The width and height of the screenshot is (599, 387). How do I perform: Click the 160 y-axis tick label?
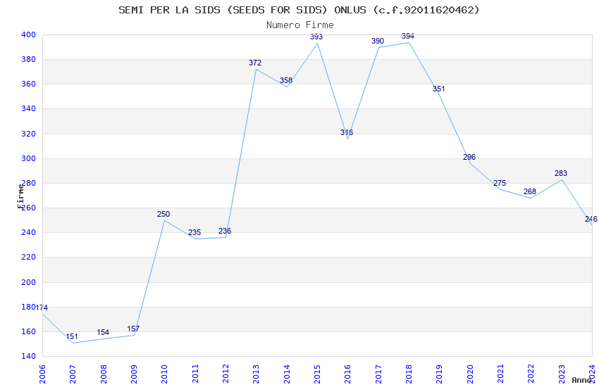click(28, 331)
